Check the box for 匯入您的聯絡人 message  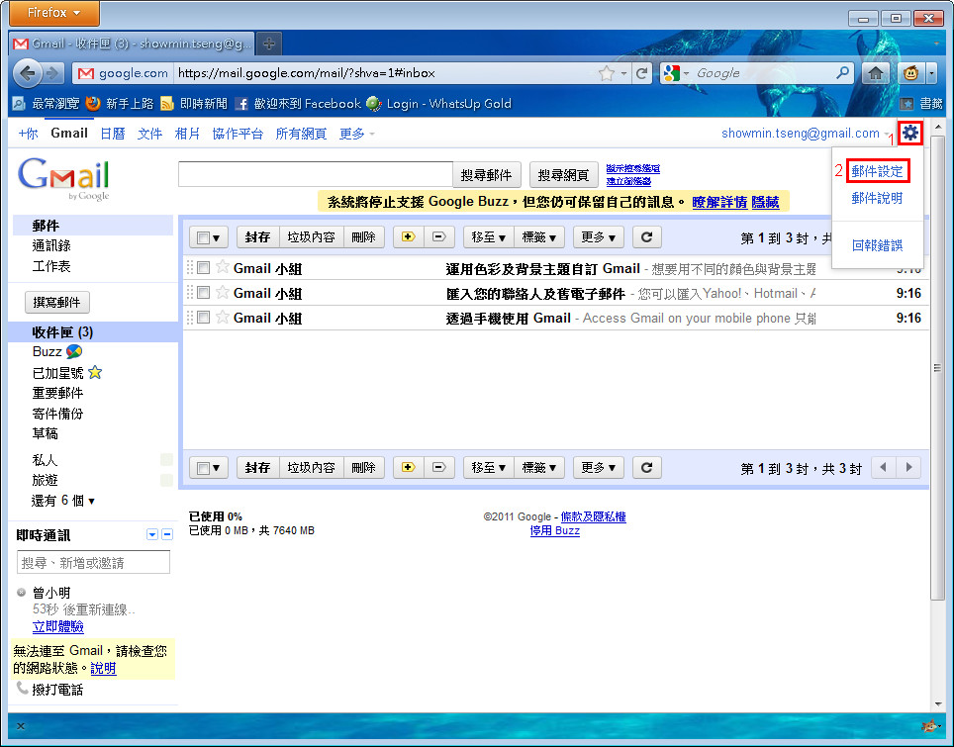point(204,293)
